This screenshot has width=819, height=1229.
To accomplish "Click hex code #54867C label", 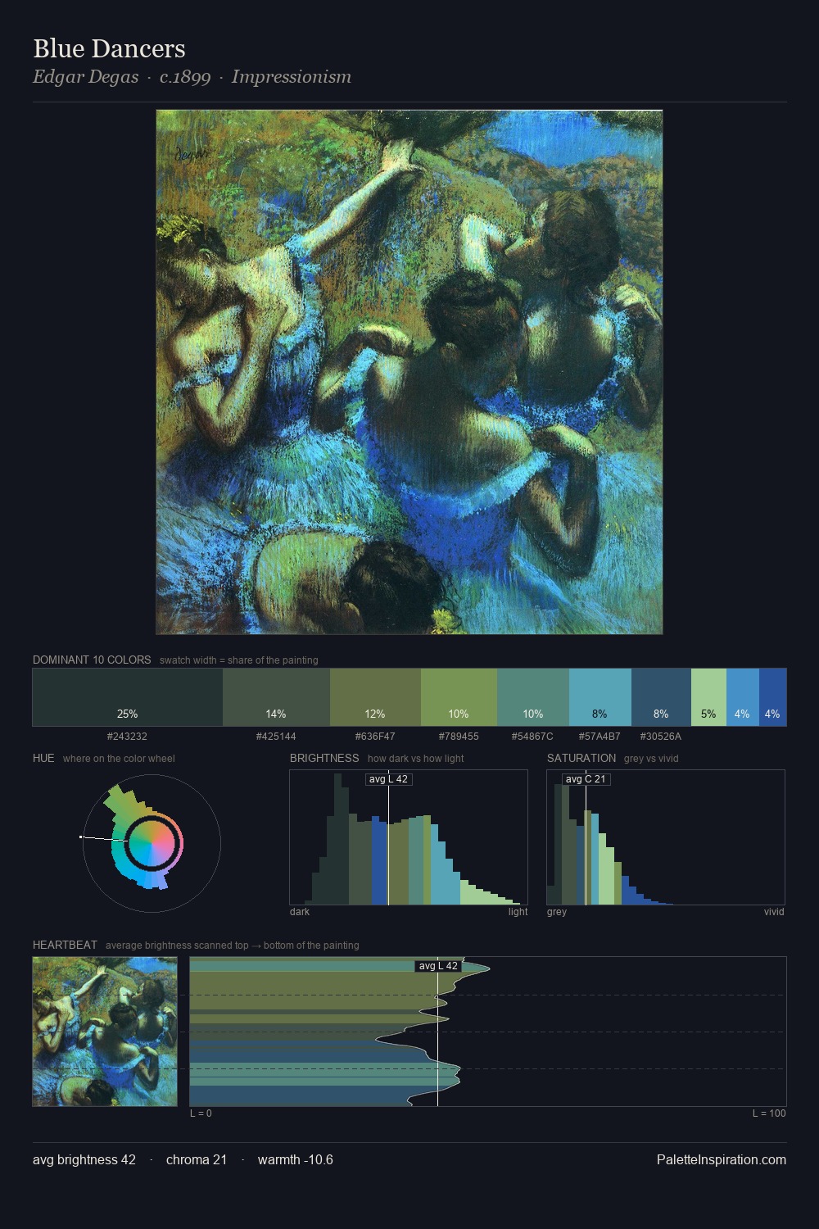I will 532,737.
